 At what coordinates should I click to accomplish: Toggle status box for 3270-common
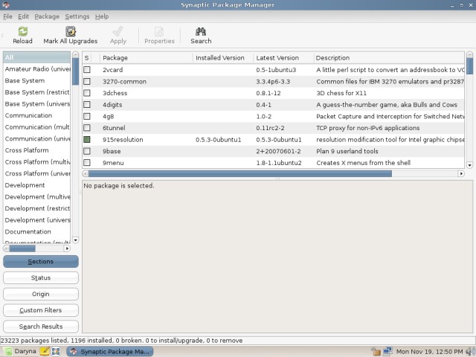pos(87,81)
